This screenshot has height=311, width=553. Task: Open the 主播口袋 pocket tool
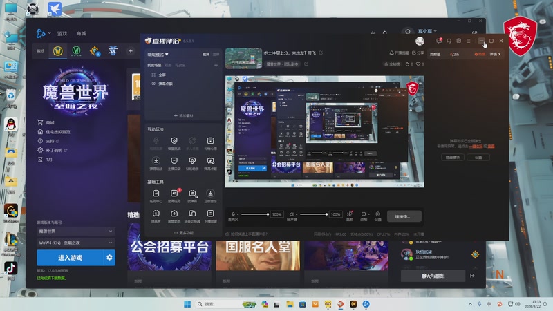(x=174, y=163)
